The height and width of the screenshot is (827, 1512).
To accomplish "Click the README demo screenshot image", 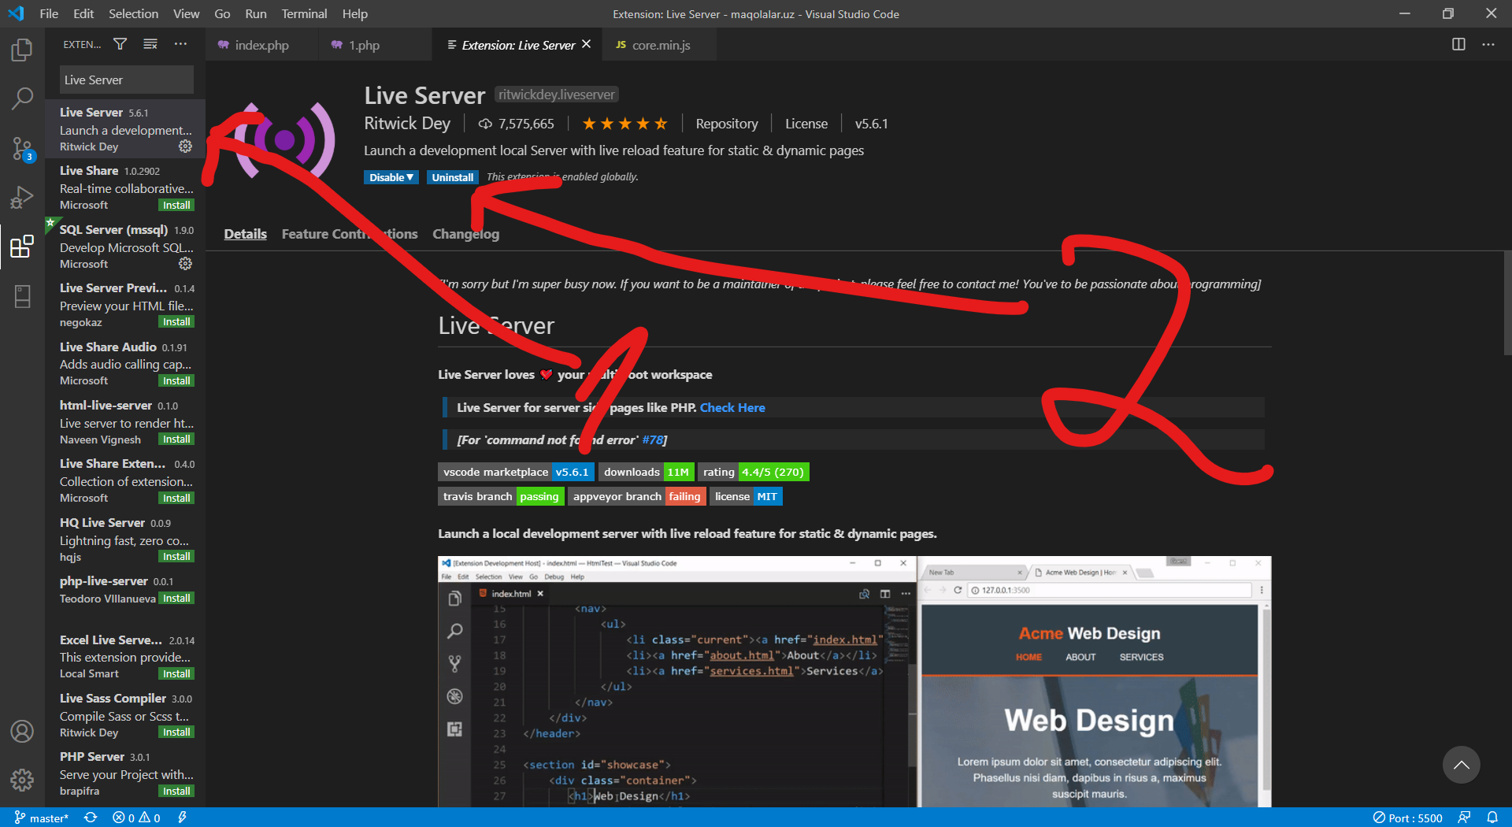I will pyautogui.click(x=854, y=682).
